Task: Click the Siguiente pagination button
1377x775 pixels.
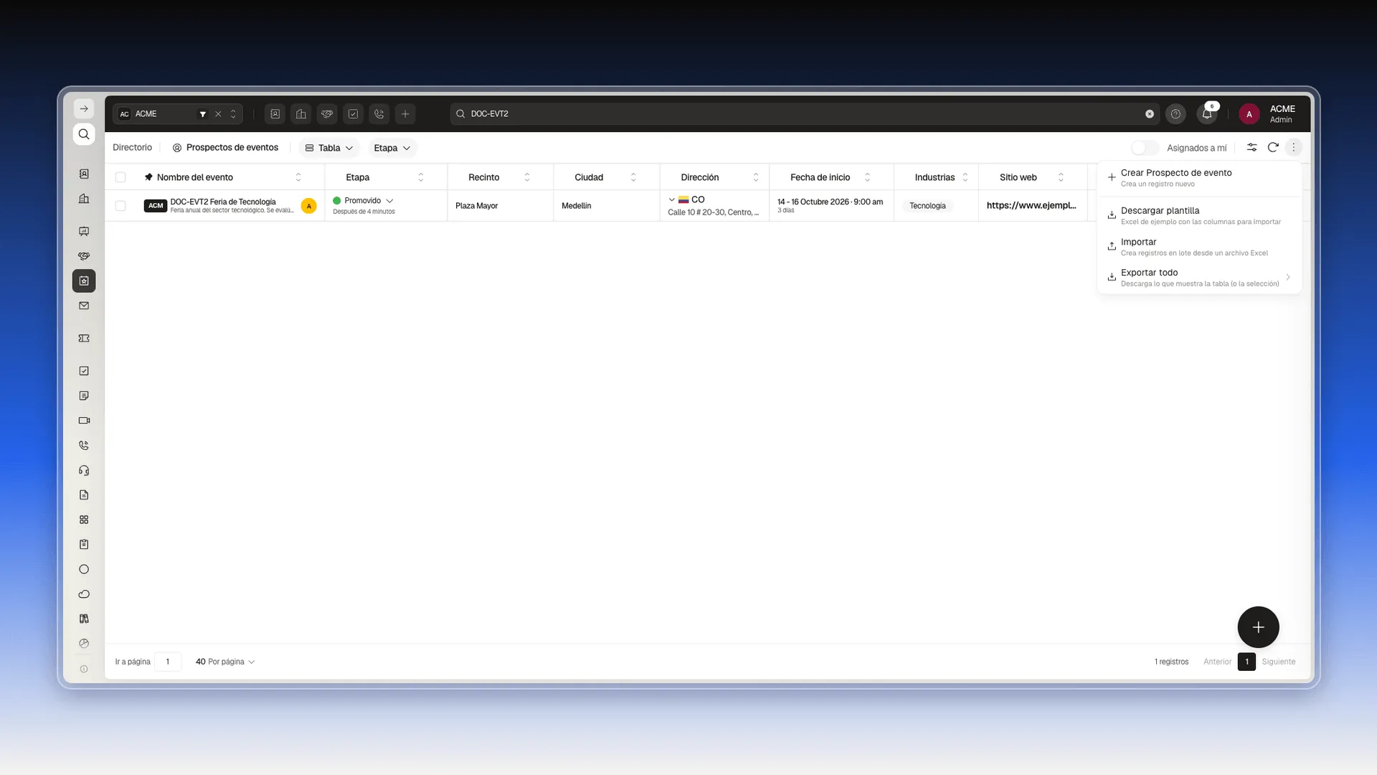Action: coord(1279,662)
